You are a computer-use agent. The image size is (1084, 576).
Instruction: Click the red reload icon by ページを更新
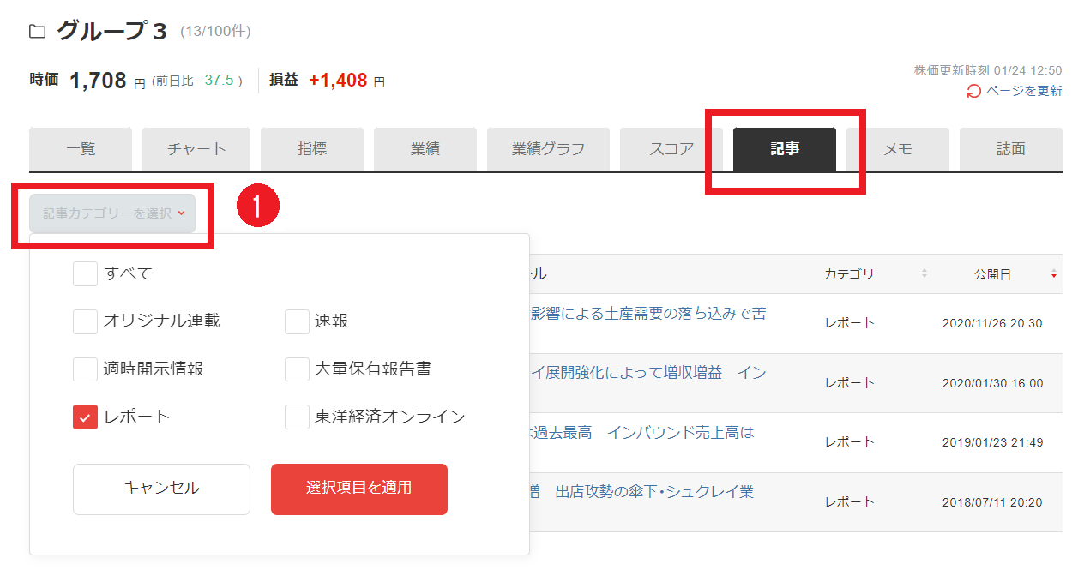pos(973,91)
